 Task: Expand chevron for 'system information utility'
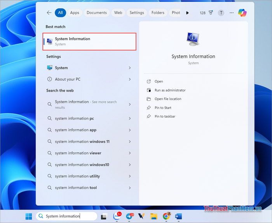click(x=129, y=176)
